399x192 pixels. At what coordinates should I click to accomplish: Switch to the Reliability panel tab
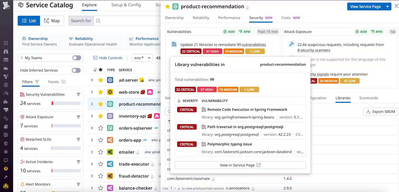coord(201,18)
